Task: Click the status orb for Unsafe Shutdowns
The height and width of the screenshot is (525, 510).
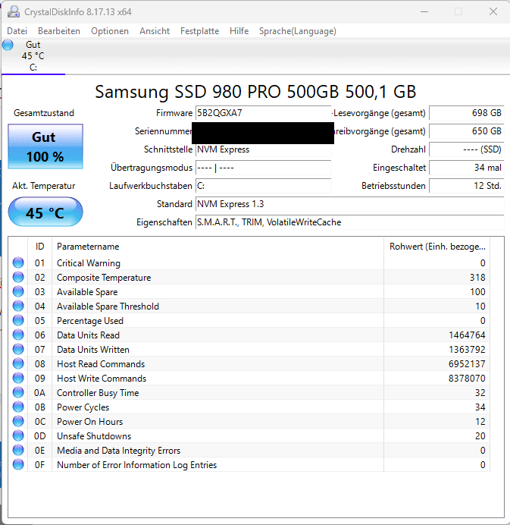Action: pyautogui.click(x=18, y=435)
